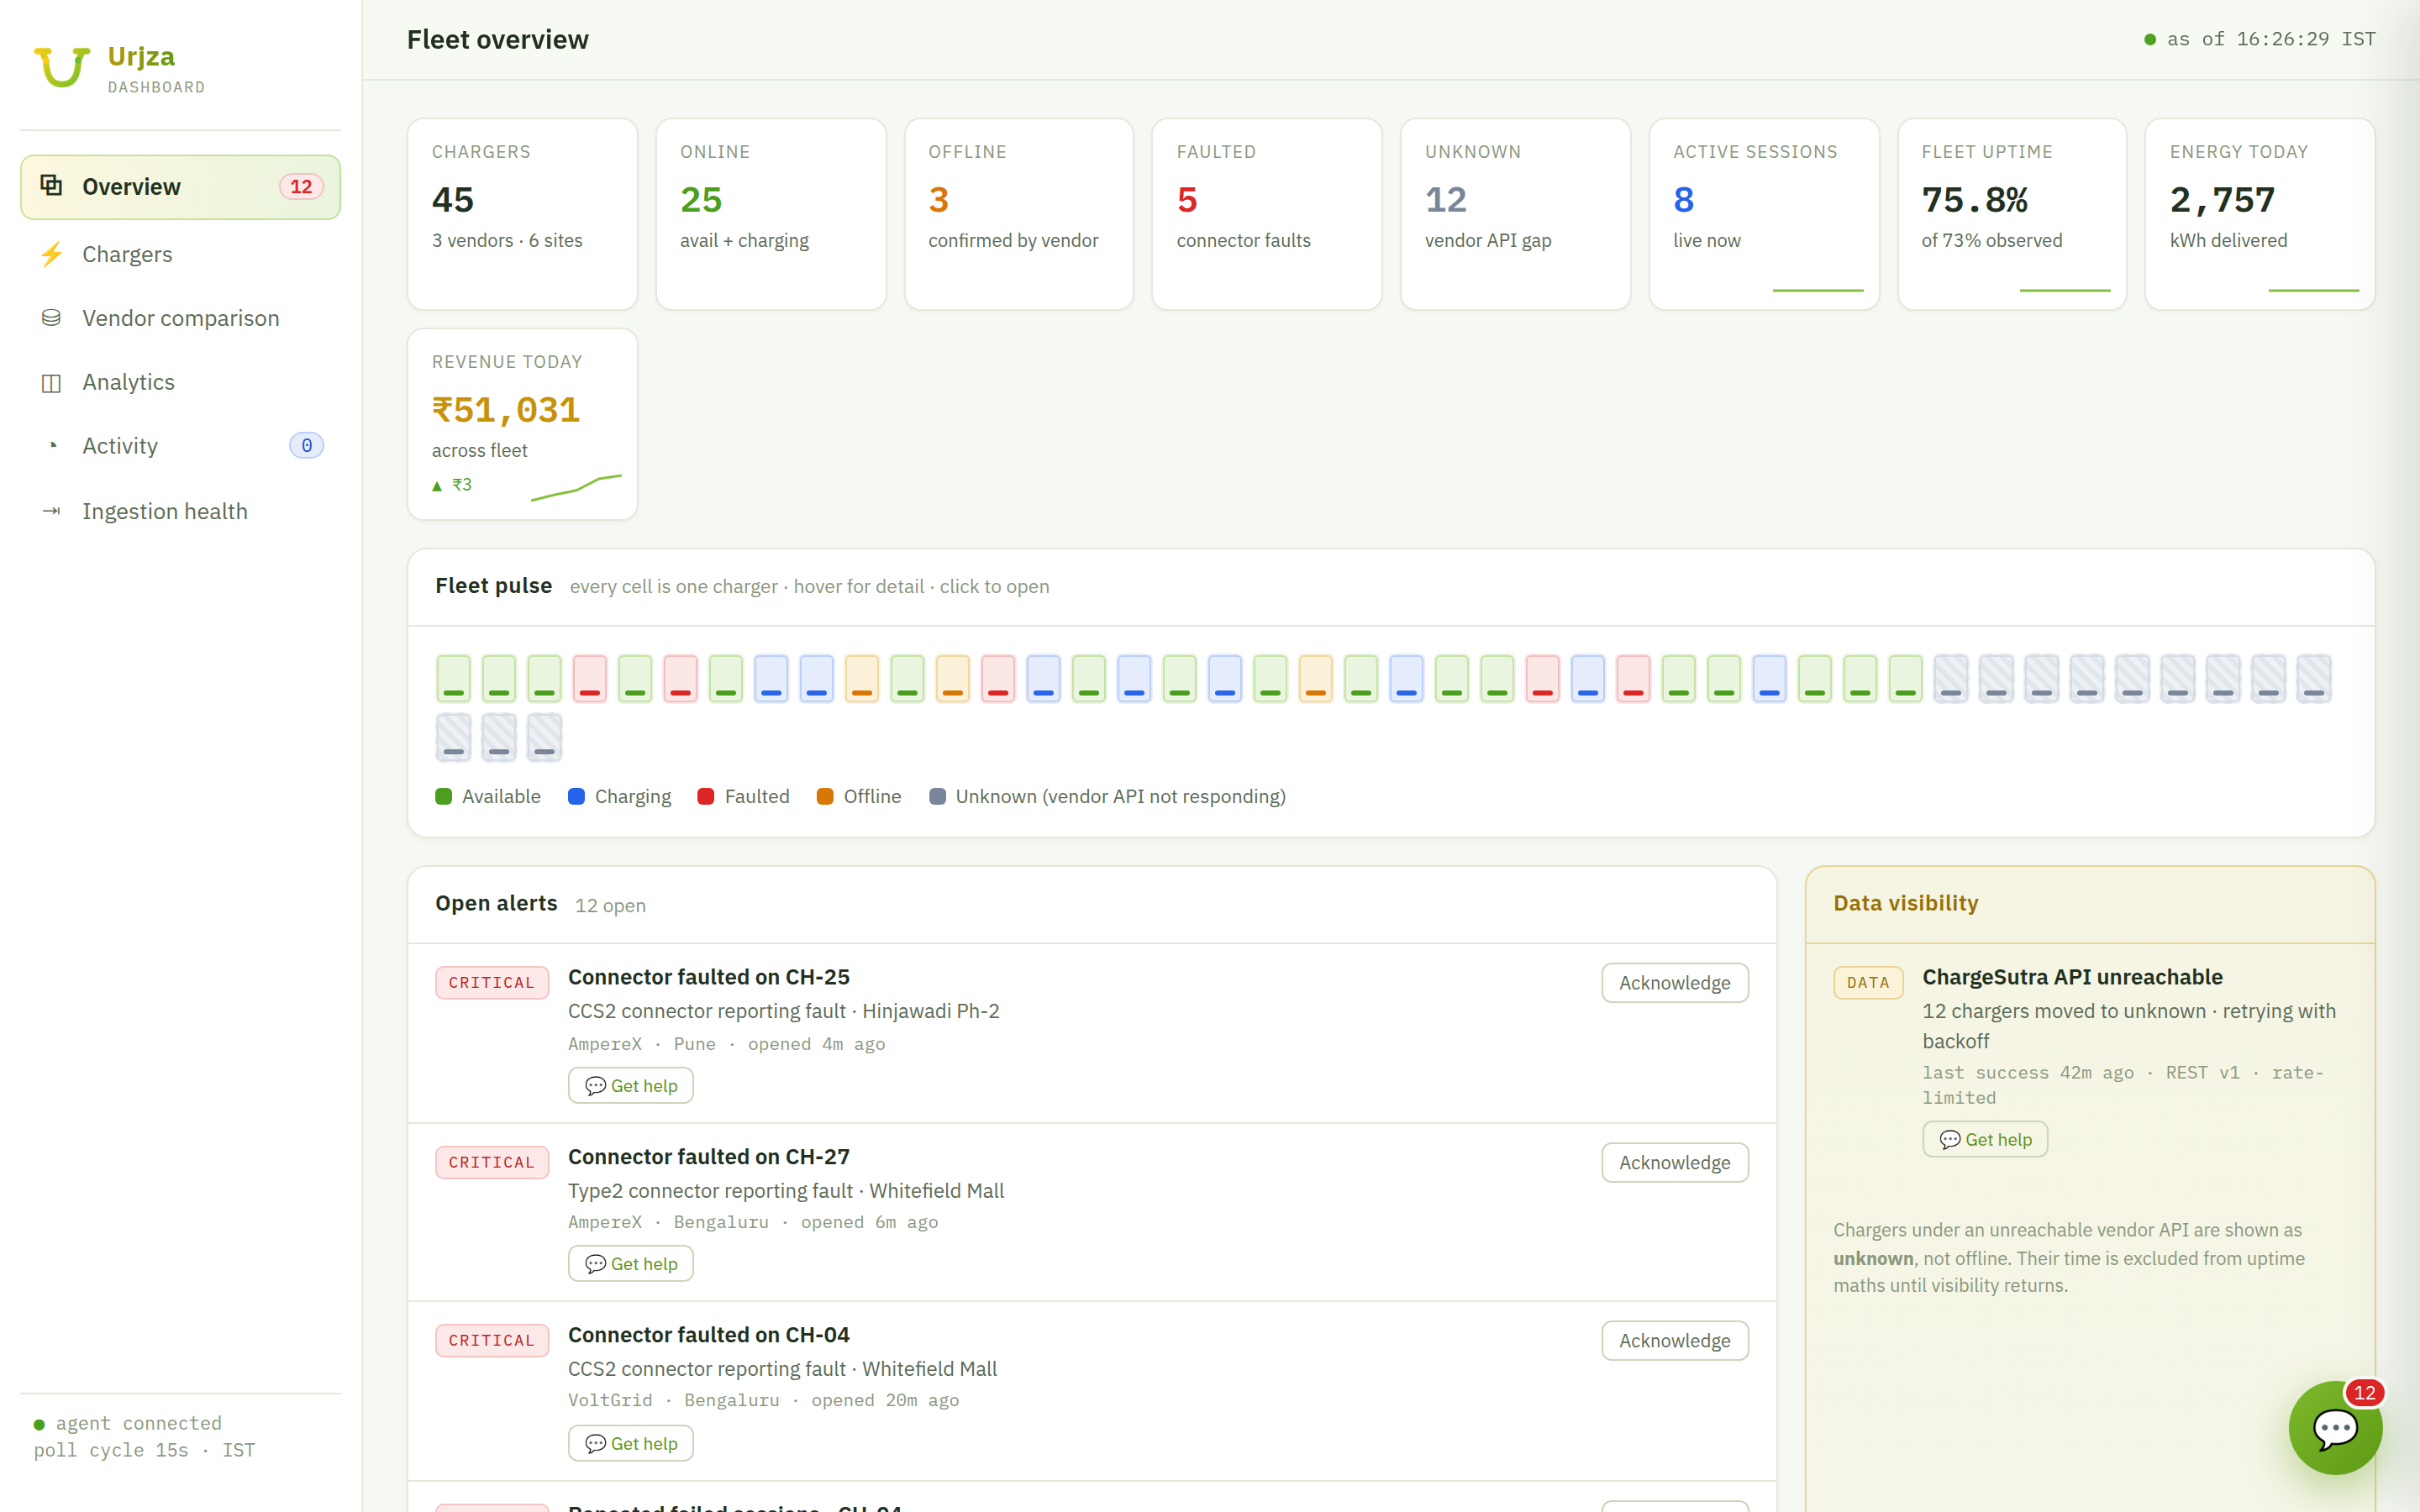Click the Urjza logo icon

62,67
